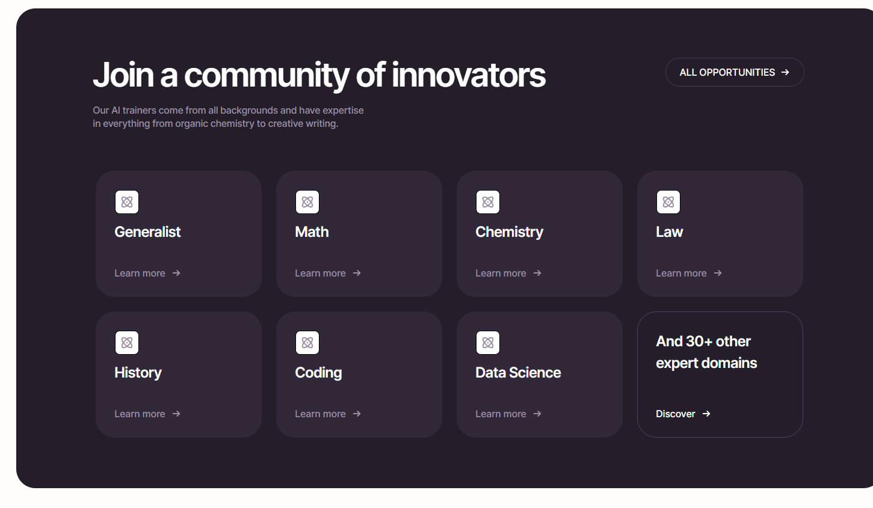
Task: Select Learn more under Chemistry
Action: tap(508, 273)
